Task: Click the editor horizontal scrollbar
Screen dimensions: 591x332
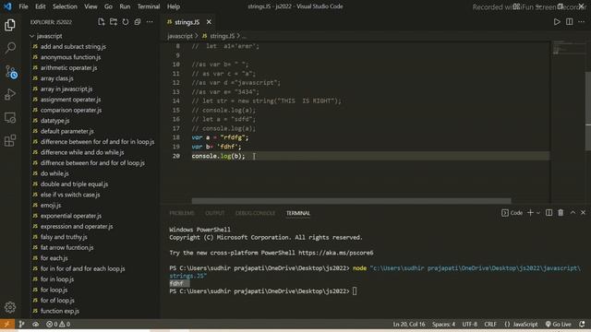Action: (x=351, y=201)
